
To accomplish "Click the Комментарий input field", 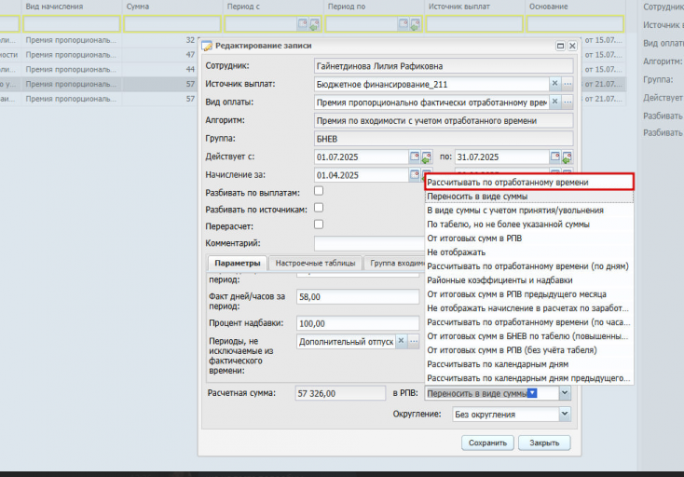I will [369, 243].
